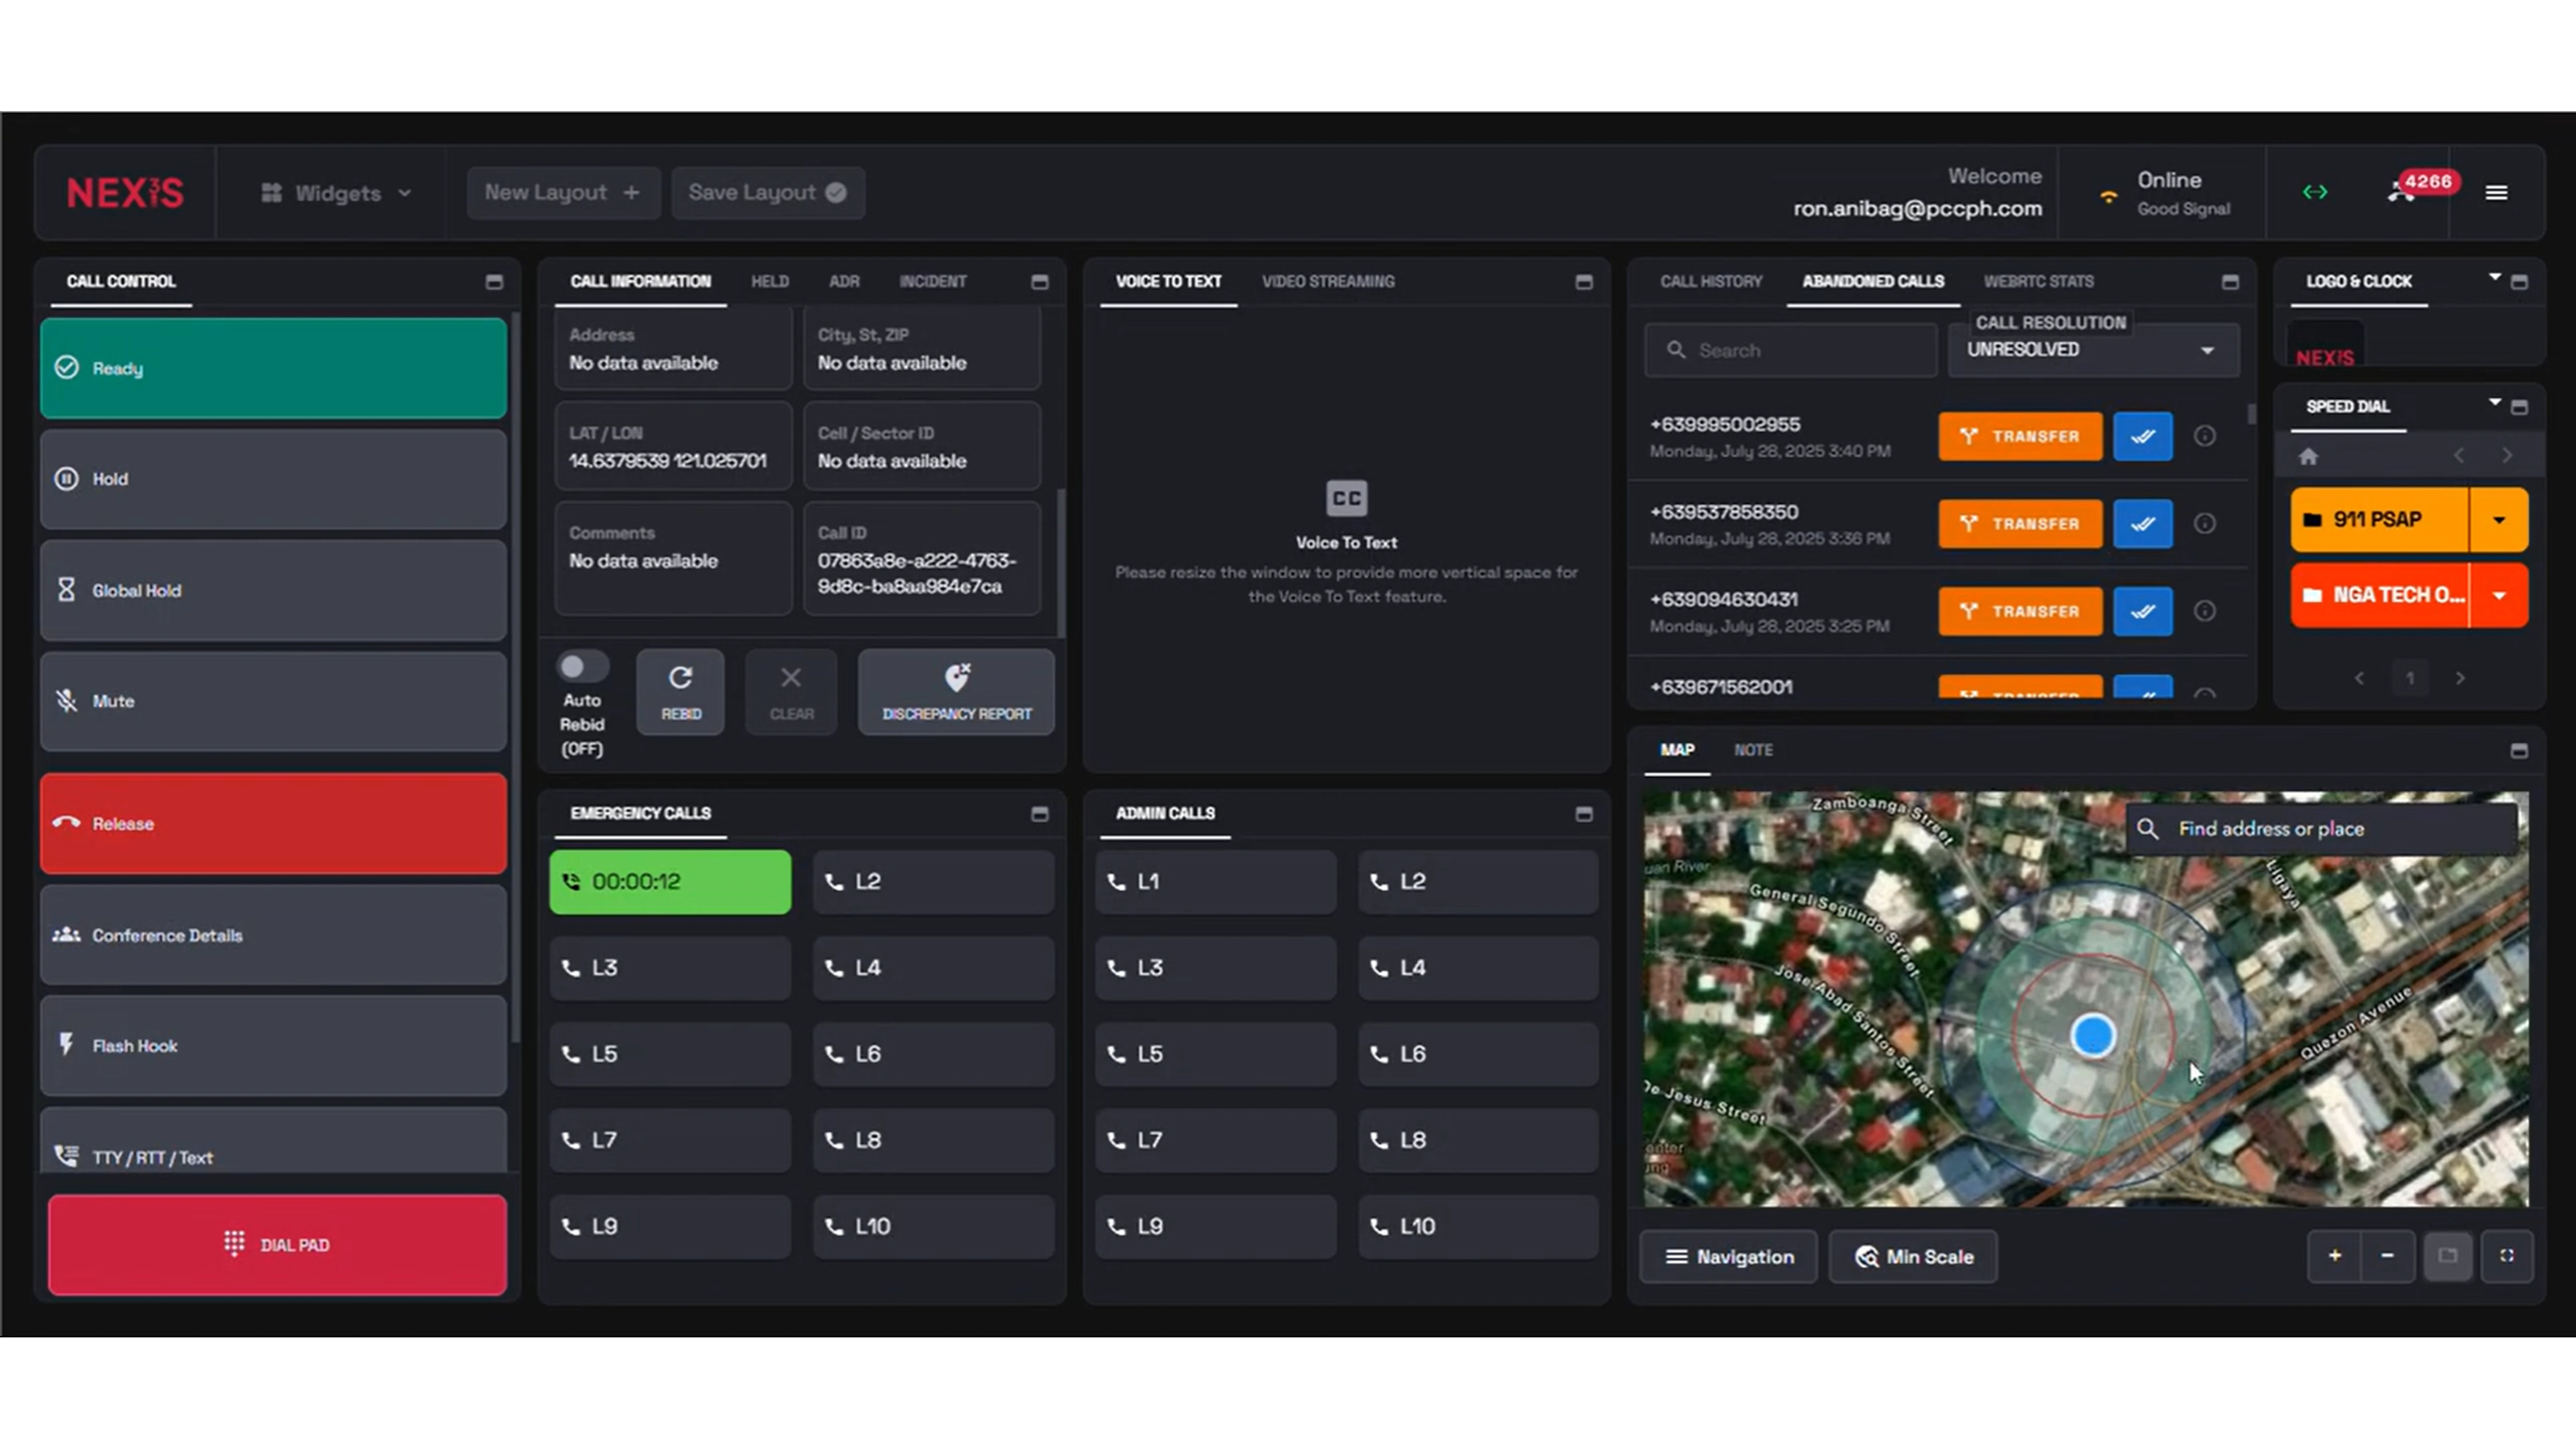Collapse the Emergency Calls panel
The height and width of the screenshot is (1449, 2576).
pyautogui.click(x=1040, y=814)
